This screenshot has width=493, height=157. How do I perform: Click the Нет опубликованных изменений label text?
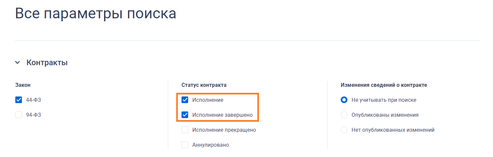coord(393,130)
